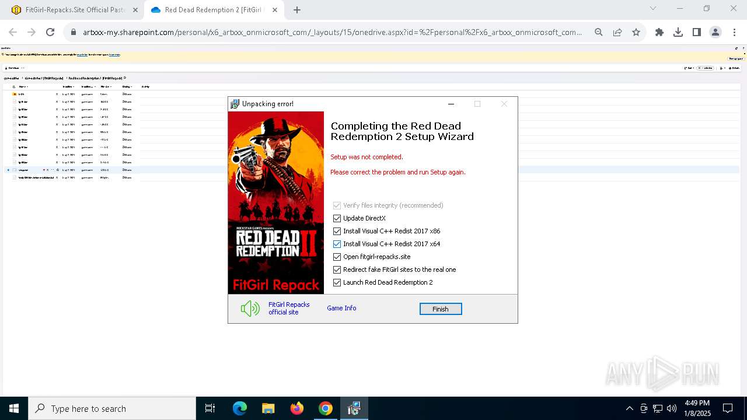
Task: Clear the selection pill in OneDrive toolbar
Action: pos(705,68)
